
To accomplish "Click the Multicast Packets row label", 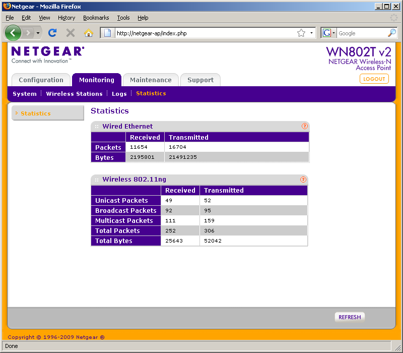I will coord(124,220).
